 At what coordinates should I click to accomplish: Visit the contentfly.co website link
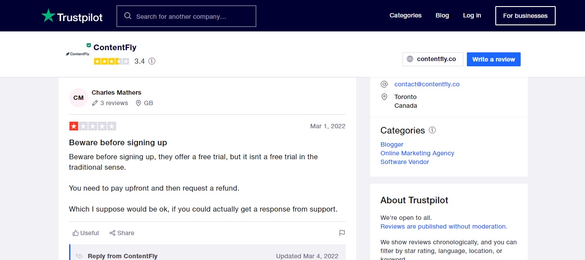click(x=433, y=59)
